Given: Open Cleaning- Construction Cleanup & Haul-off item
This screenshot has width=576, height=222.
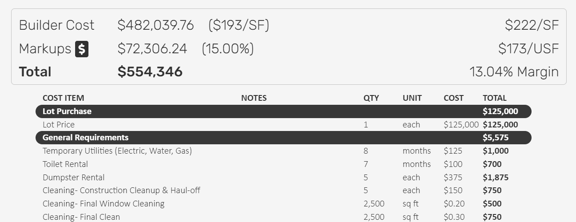Looking at the screenshot, I should [121, 190].
